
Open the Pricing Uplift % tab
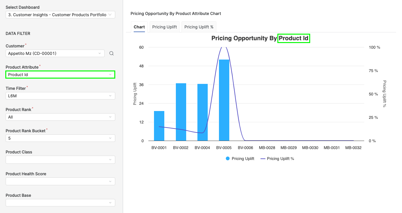pyautogui.click(x=199, y=27)
